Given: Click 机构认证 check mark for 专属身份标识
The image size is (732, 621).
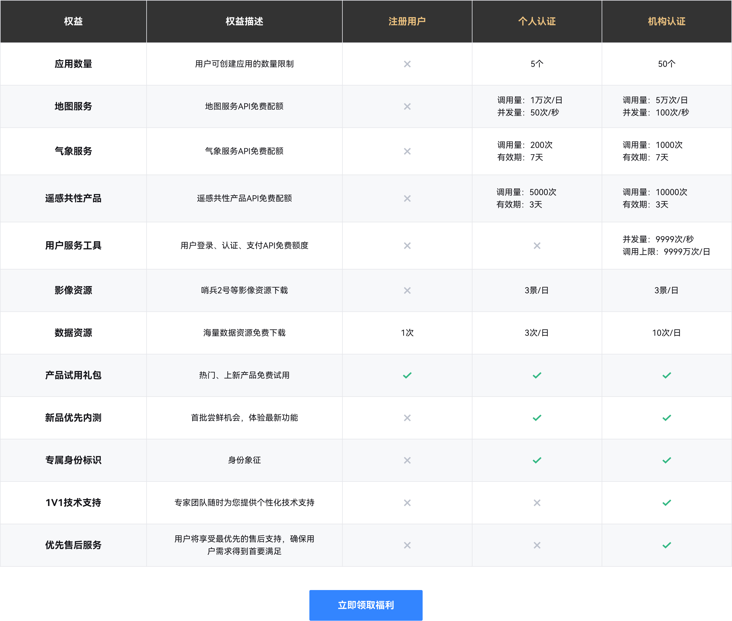Looking at the screenshot, I should click(667, 460).
